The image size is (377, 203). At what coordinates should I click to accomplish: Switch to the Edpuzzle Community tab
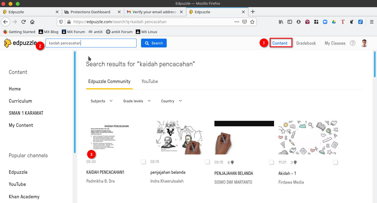click(109, 81)
